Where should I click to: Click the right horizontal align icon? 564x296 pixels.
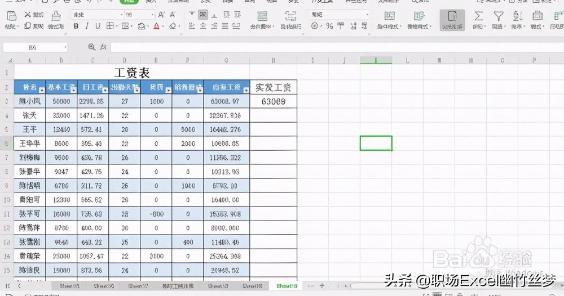pyautogui.click(x=214, y=26)
